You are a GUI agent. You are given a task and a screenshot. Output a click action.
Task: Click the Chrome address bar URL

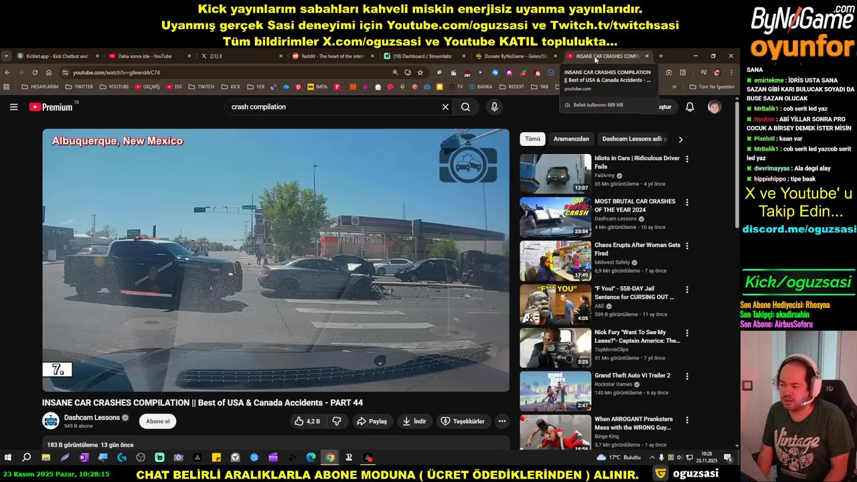tap(116, 72)
